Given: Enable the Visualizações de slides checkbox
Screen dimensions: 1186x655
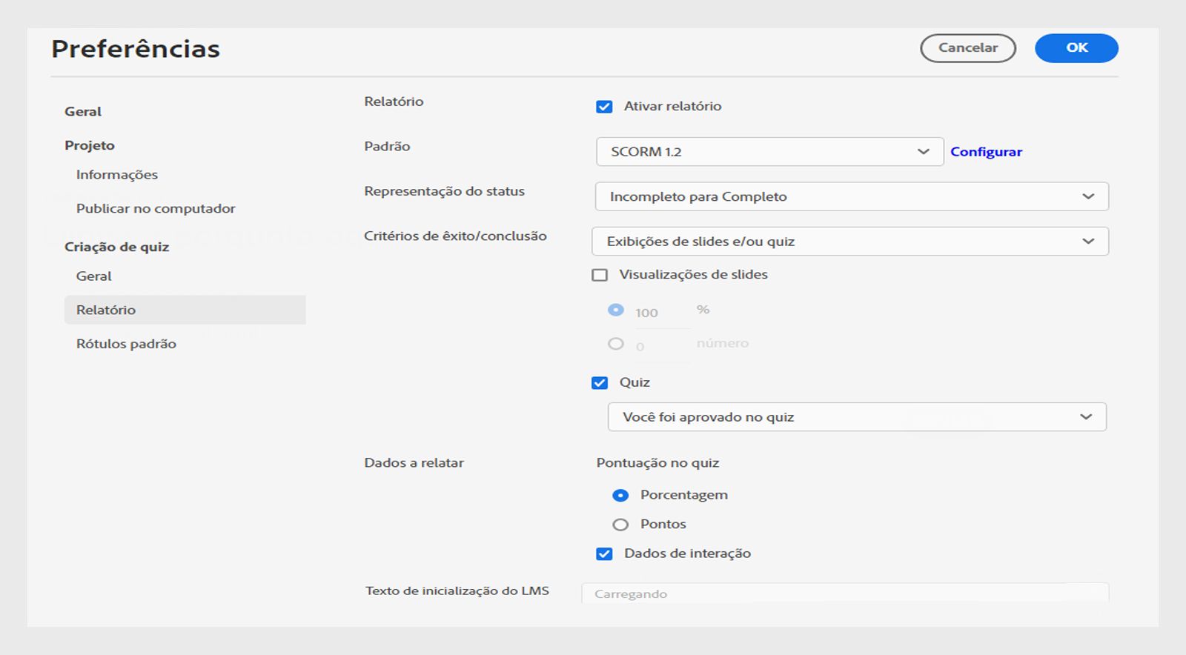Looking at the screenshot, I should [600, 275].
